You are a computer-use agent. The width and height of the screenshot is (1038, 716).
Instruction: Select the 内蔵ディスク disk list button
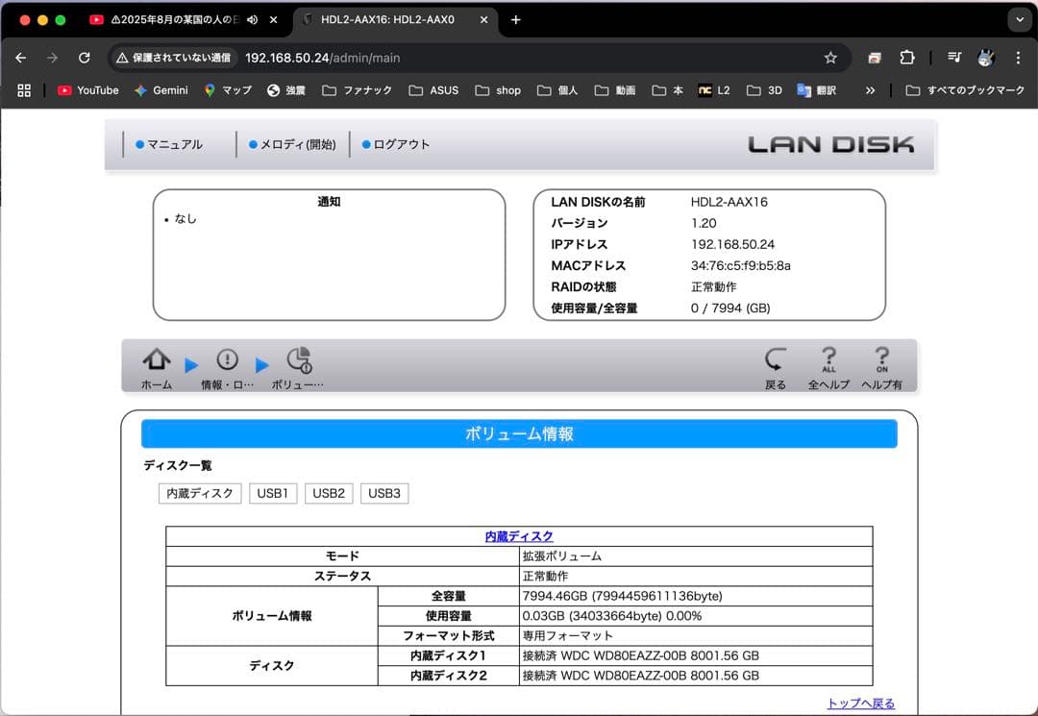tap(200, 493)
